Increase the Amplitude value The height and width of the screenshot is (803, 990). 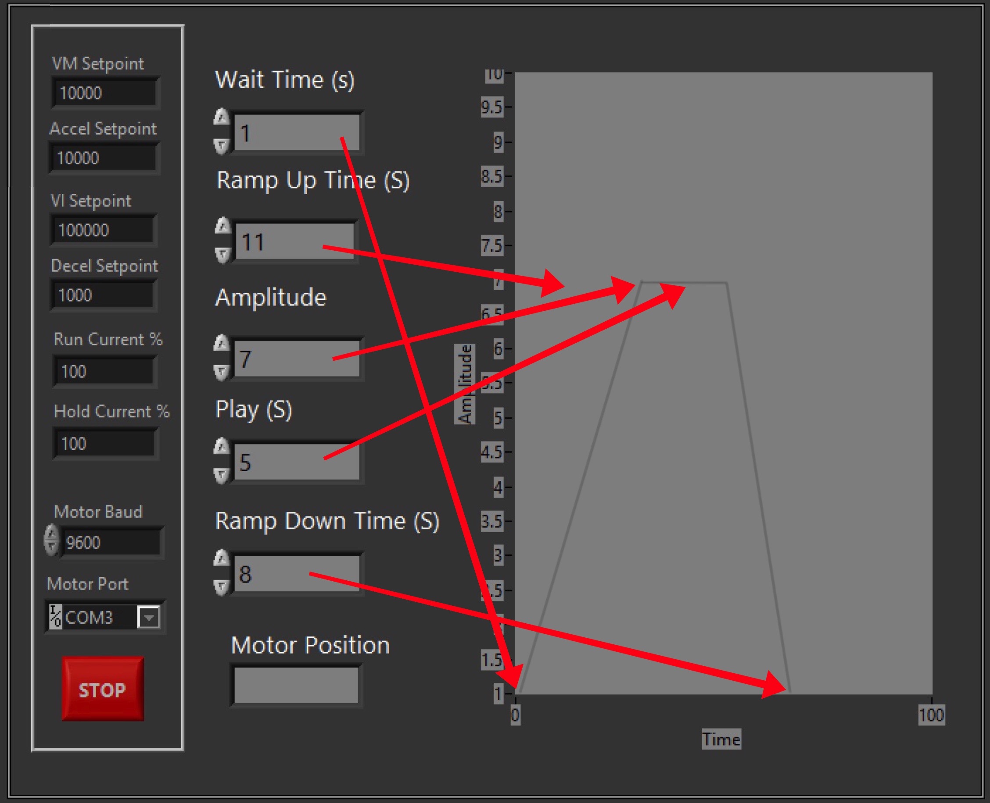pos(222,343)
